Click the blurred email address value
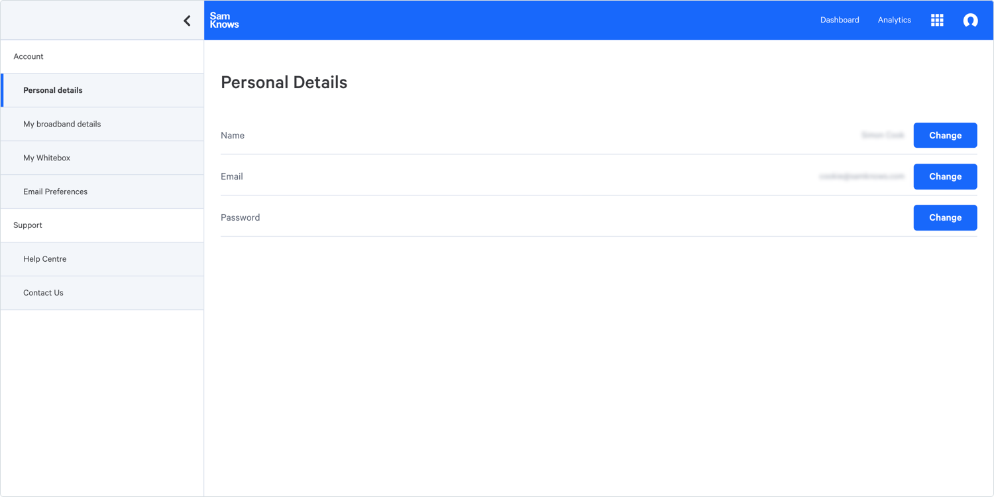 [861, 176]
